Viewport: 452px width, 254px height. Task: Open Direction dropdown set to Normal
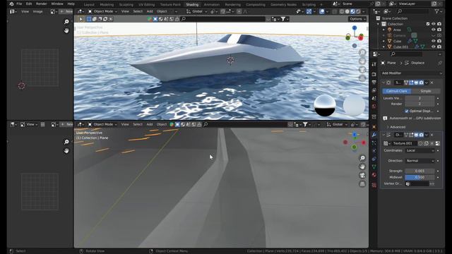point(420,161)
